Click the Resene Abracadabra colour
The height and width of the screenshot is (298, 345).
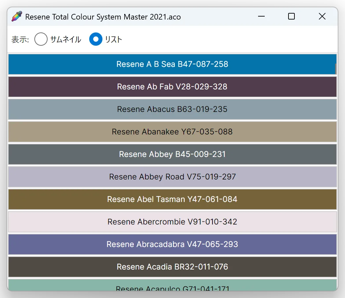click(172, 244)
